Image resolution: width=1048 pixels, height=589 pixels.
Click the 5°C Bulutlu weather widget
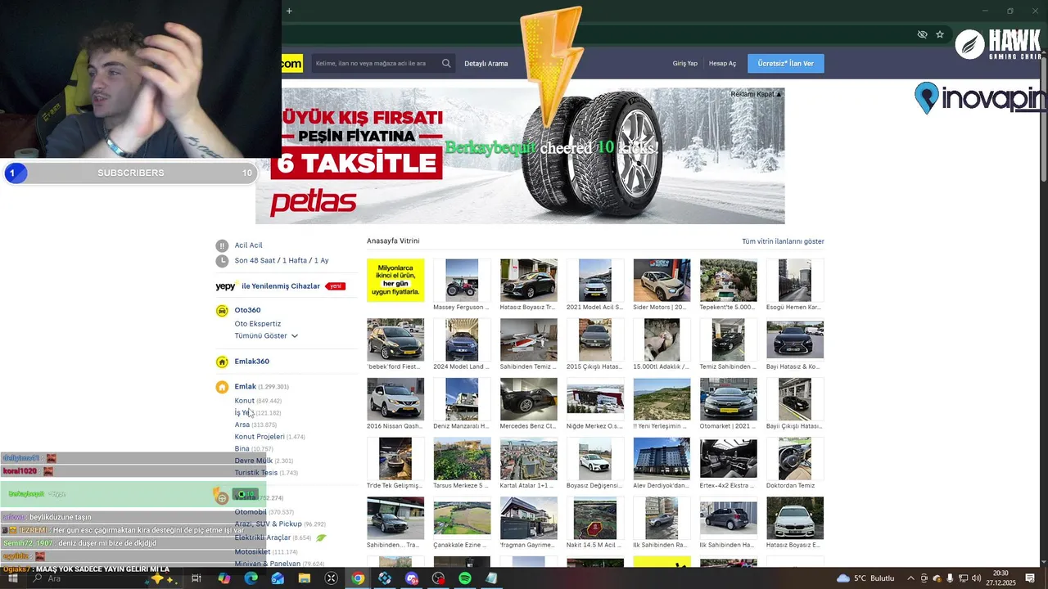point(866,578)
